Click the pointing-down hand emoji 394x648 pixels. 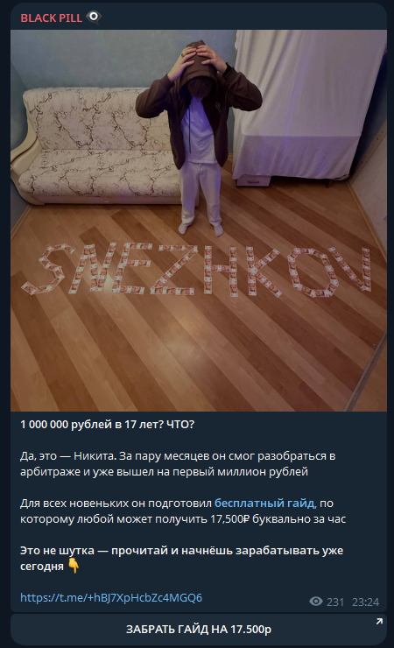click(74, 566)
